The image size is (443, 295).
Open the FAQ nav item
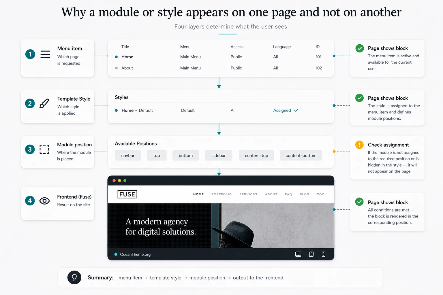pos(288,194)
